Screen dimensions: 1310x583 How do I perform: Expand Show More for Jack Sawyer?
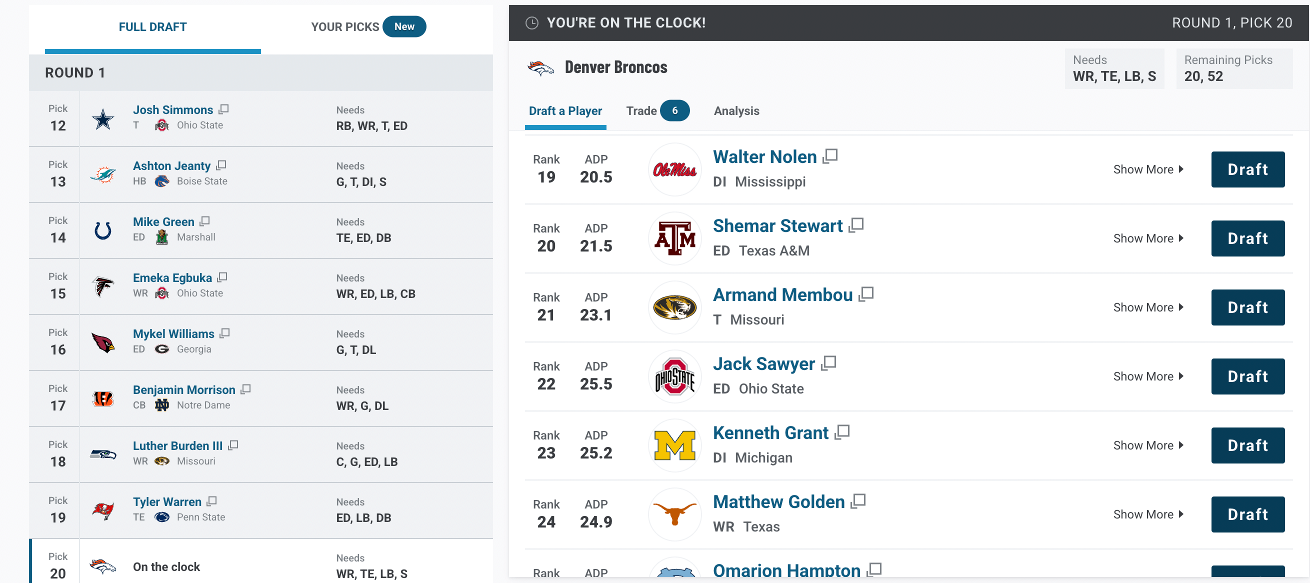1148,376
